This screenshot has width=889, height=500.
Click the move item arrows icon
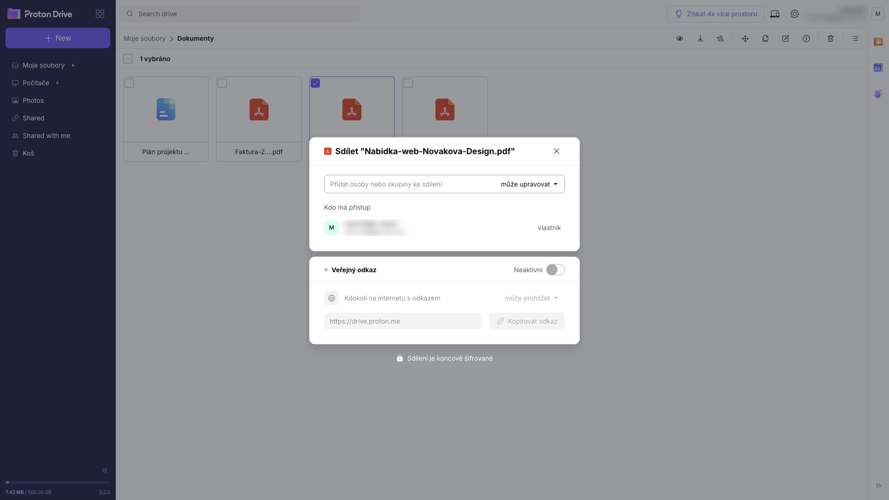pyautogui.click(x=745, y=38)
